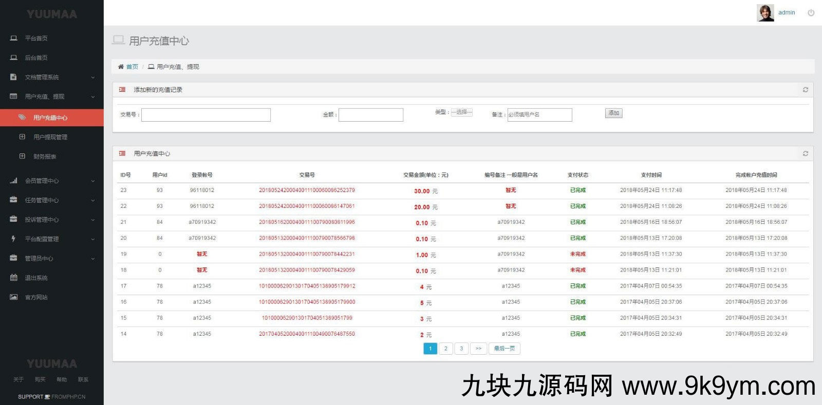Click the 交易号 input field
Image resolution: width=822 pixels, height=405 pixels.
[x=206, y=114]
